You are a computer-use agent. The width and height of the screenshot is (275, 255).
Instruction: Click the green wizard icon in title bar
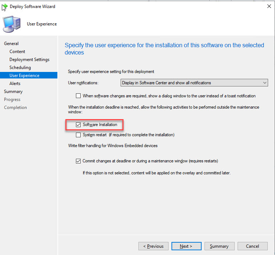click(5, 7)
